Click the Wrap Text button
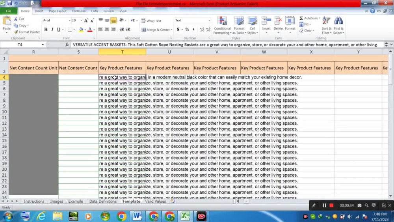Screen dimensions: 394x222 click(151, 21)
